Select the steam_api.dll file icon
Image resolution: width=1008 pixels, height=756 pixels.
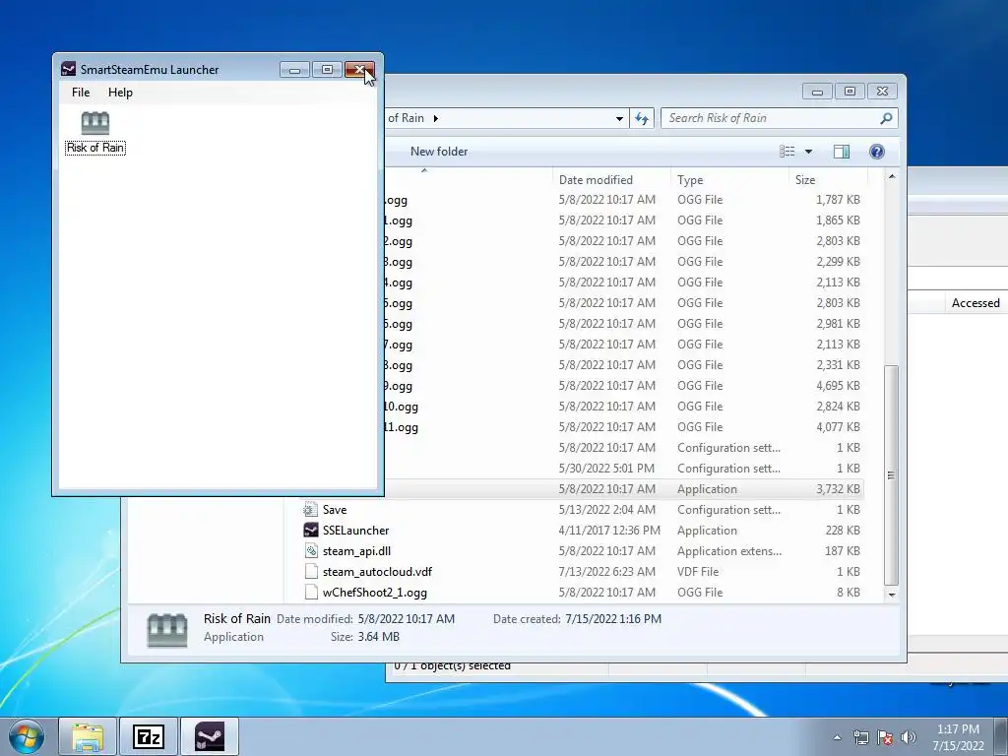click(x=310, y=551)
